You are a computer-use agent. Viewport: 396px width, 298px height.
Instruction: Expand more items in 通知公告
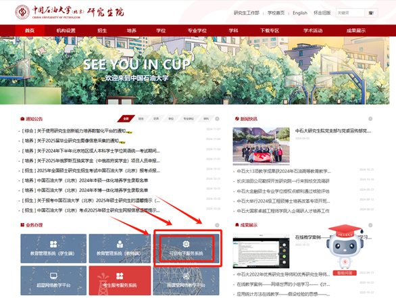point(217,119)
